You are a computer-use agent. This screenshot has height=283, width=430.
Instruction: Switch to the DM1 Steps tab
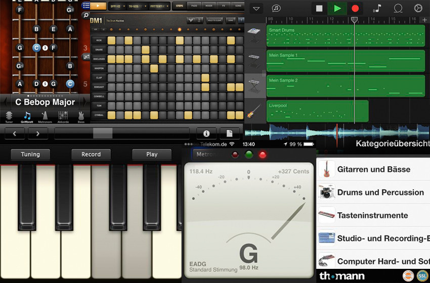pyautogui.click(x=180, y=6)
